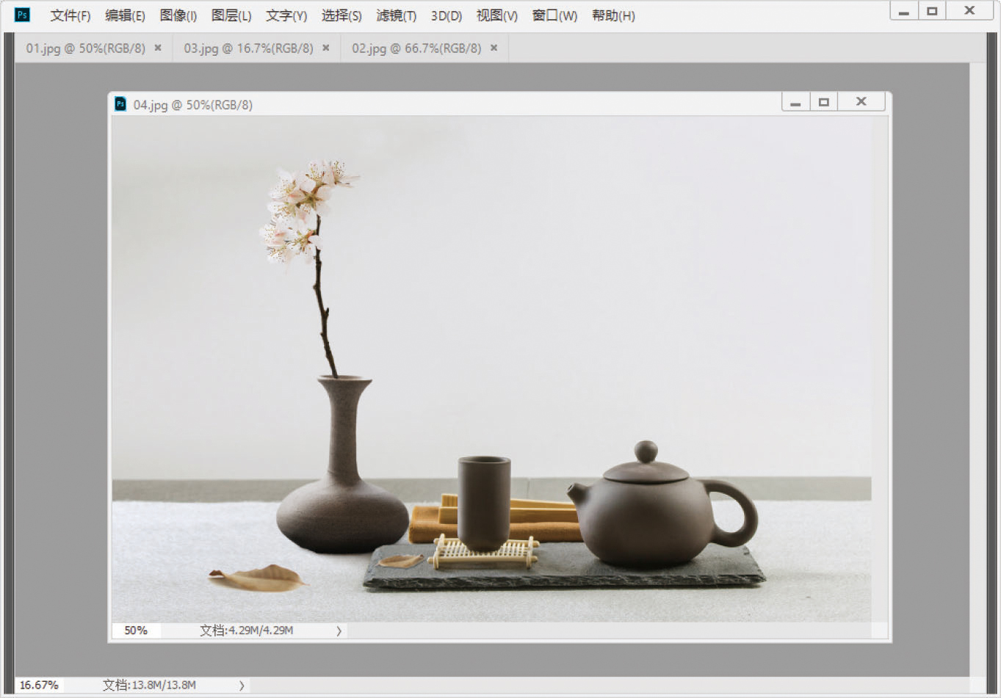This screenshot has height=698, width=1001.
Task: Minimize the 04.jpg floating window
Action: [795, 102]
